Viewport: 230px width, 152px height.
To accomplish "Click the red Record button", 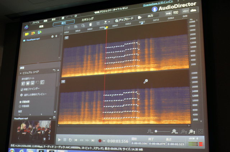I will click(100, 141).
